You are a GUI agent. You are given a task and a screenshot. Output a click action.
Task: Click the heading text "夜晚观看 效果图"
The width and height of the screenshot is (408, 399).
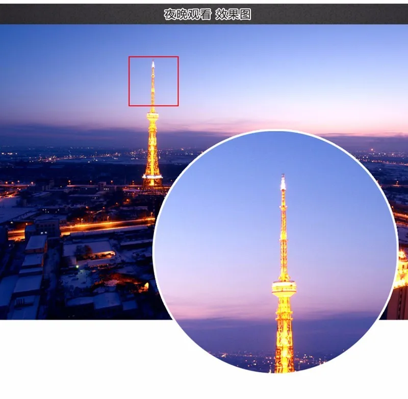click(x=208, y=14)
